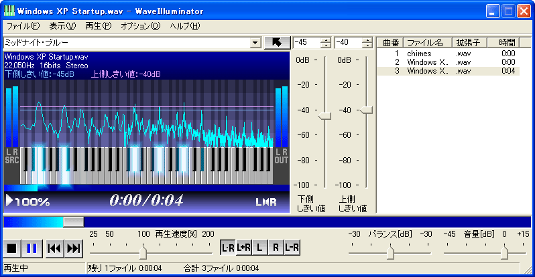This screenshot has height=277, width=535.
Task: Select the L·R stereo channel mode
Action: click(x=227, y=248)
